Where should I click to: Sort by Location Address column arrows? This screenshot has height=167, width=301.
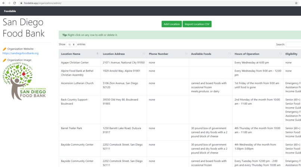(x=144, y=54)
